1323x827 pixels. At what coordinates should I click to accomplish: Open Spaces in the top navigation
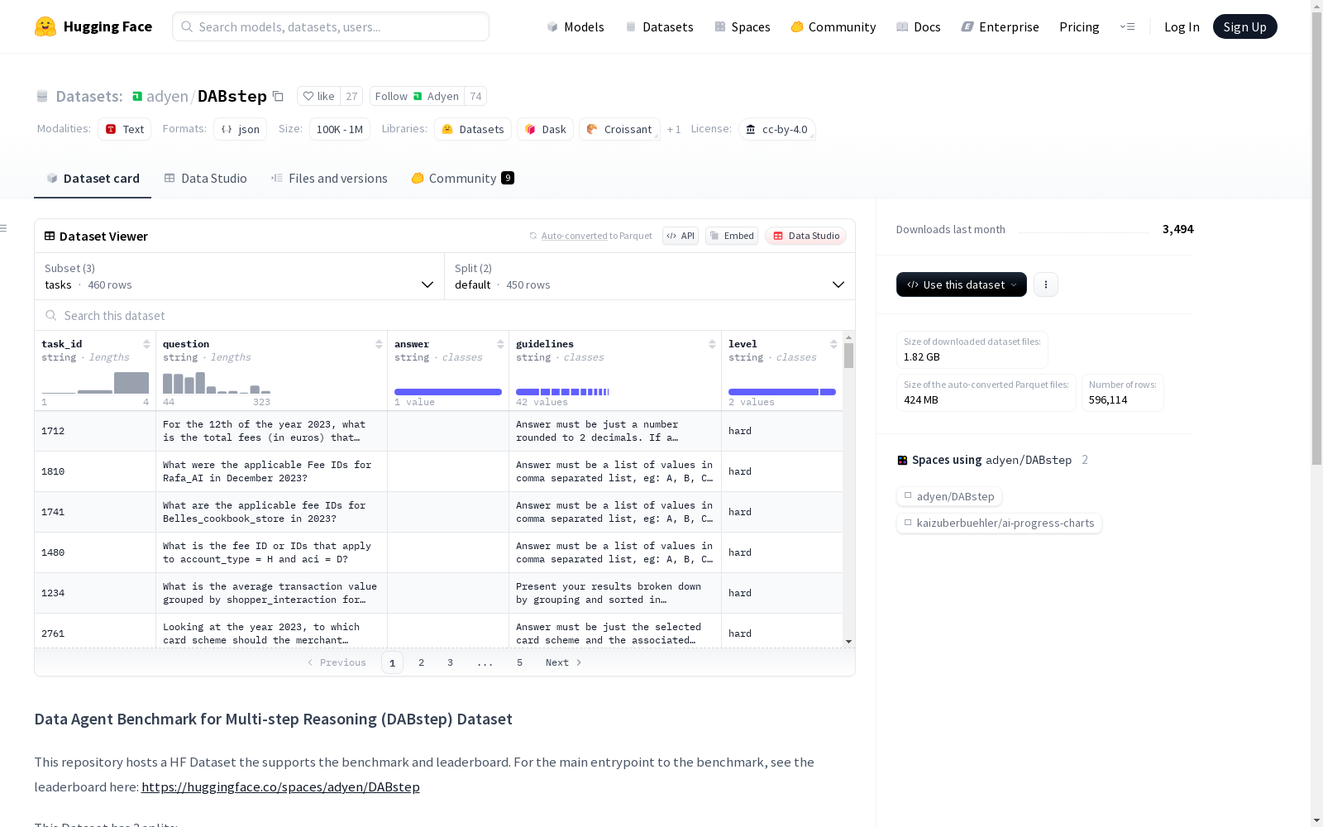[x=743, y=26]
